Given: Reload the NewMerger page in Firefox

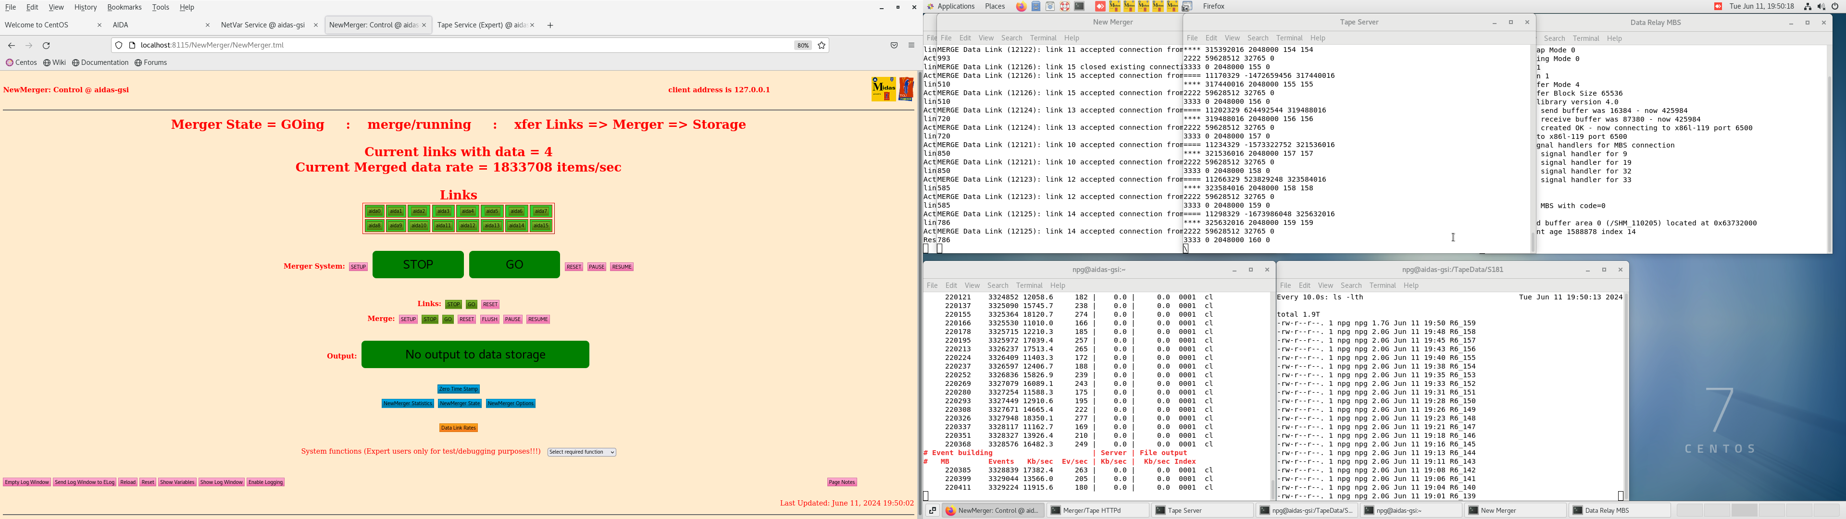Looking at the screenshot, I should tap(47, 46).
